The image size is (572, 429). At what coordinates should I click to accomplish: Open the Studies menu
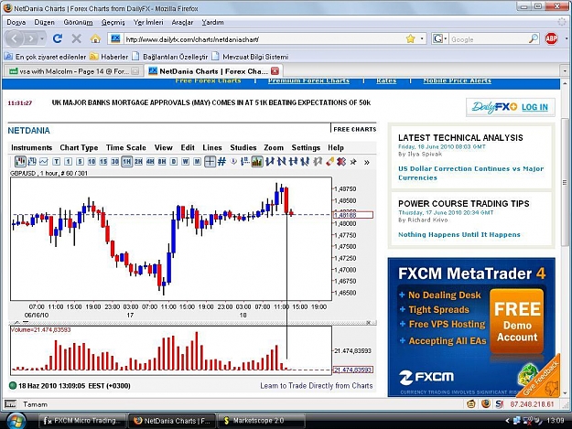[243, 147]
